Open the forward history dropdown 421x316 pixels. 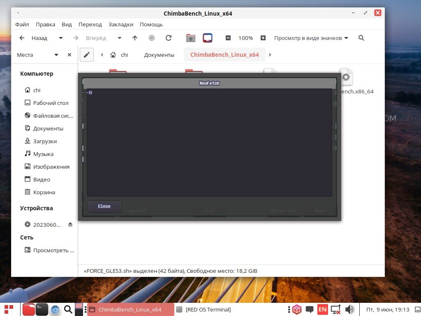(x=120, y=38)
